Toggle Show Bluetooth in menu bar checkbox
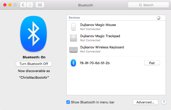The image size is (171, 110). point(68,102)
